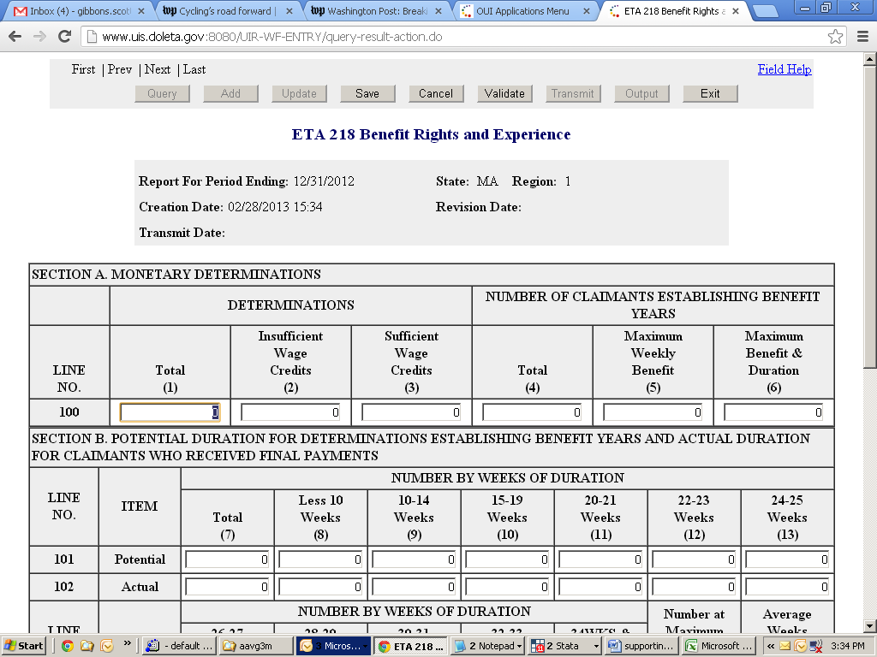Viewport: 877px width, 657px height.
Task: Open the folder icon in quick launch
Action: [87, 646]
